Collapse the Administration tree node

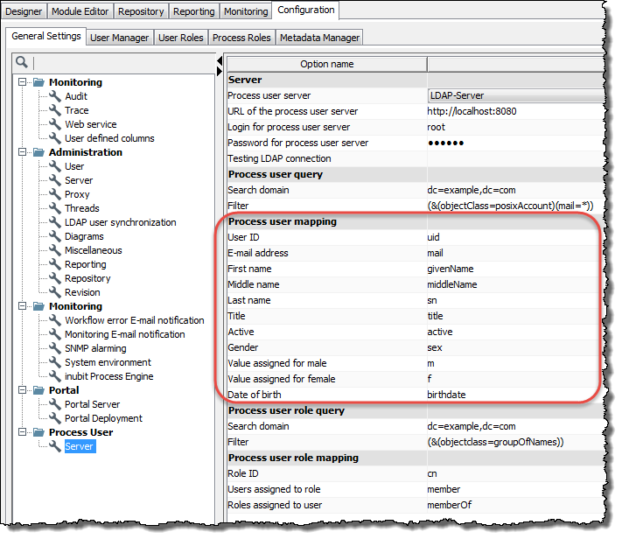22,152
